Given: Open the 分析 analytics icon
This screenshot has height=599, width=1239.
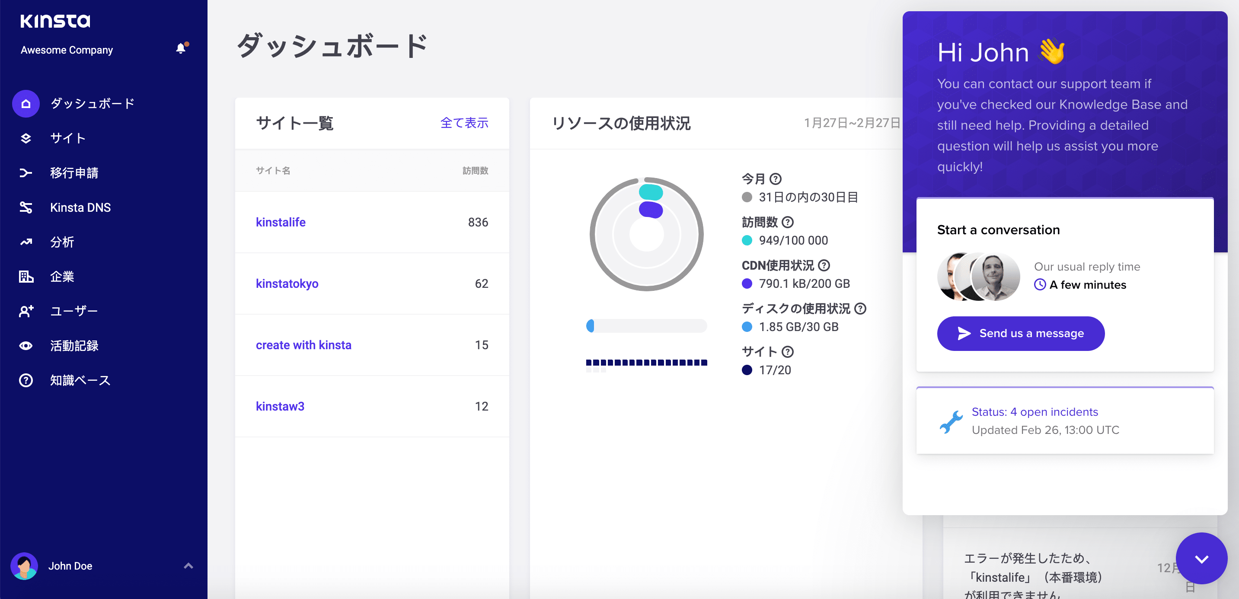Looking at the screenshot, I should [x=26, y=242].
